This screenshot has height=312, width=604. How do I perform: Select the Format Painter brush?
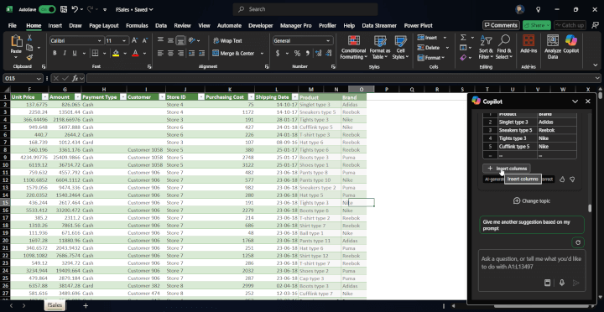(x=29, y=57)
